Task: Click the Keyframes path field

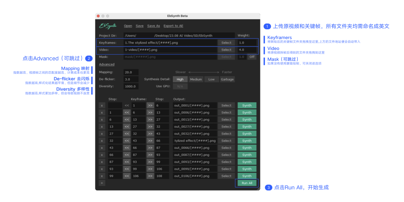Action: 170,43
